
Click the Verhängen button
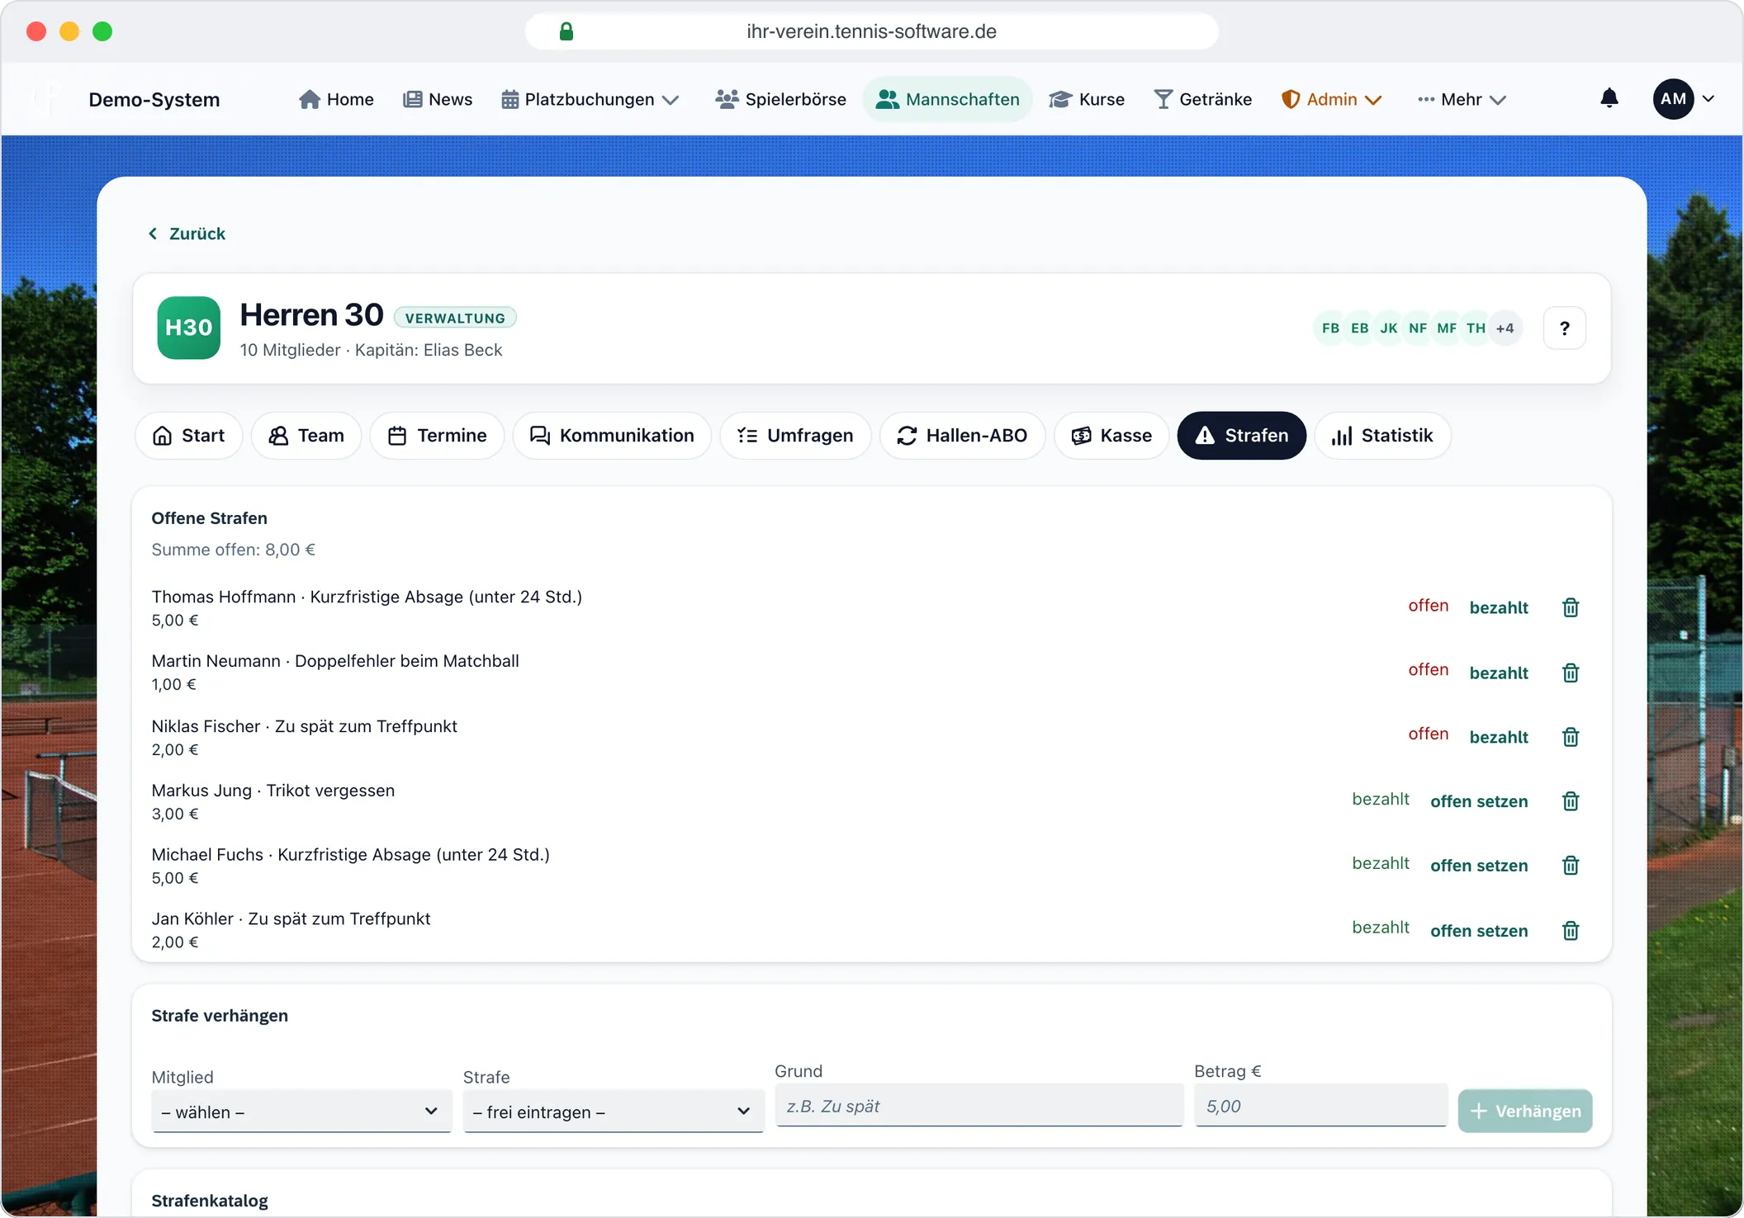(x=1524, y=1111)
